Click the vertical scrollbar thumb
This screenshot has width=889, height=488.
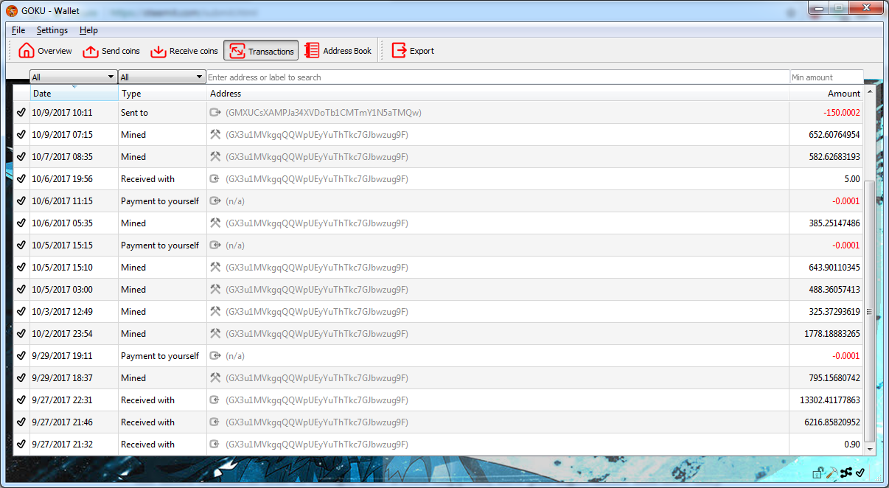coord(870,311)
